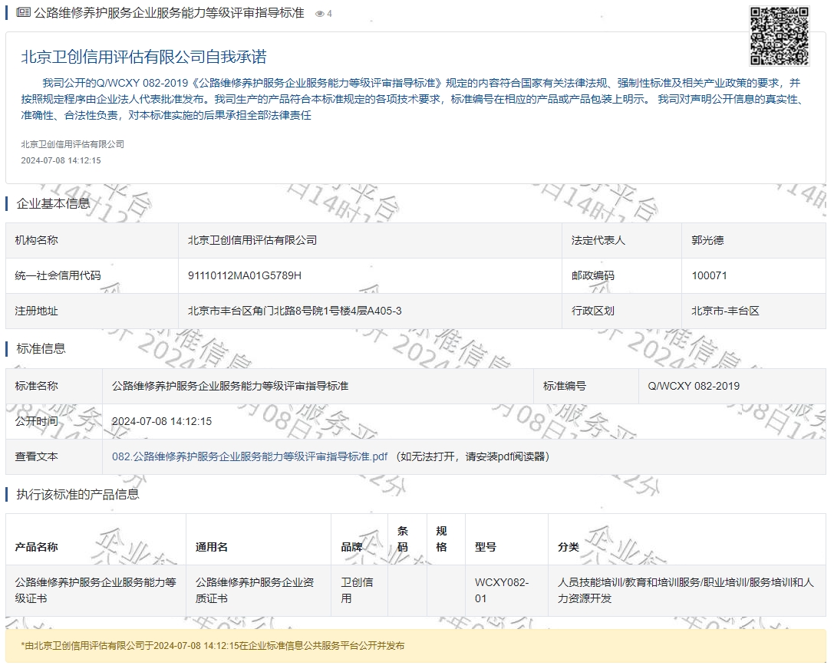Select the category cell 人员技能培训/教育和培训服务

[686, 591]
